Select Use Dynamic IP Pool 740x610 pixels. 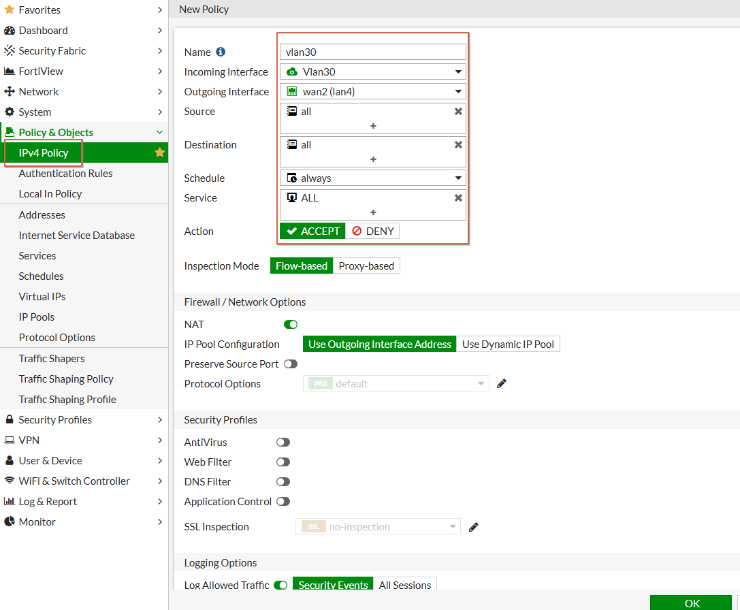[508, 344]
